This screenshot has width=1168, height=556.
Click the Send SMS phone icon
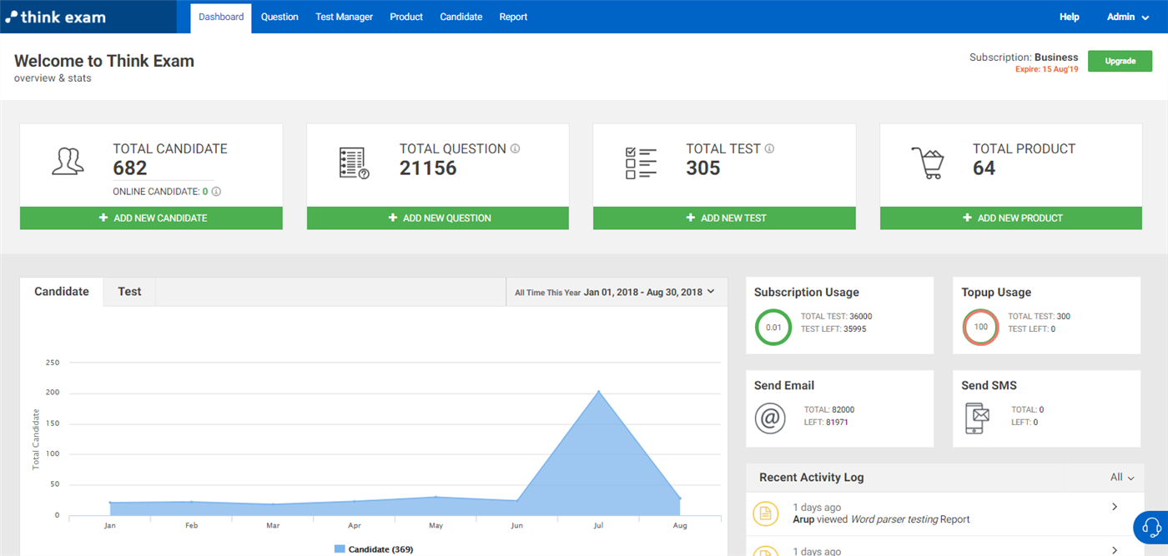(x=977, y=418)
